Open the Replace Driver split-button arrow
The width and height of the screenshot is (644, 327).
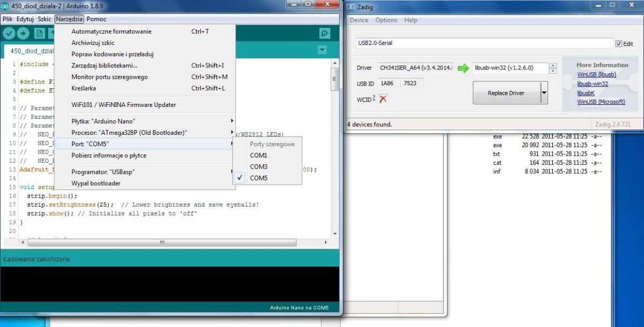pyautogui.click(x=544, y=93)
